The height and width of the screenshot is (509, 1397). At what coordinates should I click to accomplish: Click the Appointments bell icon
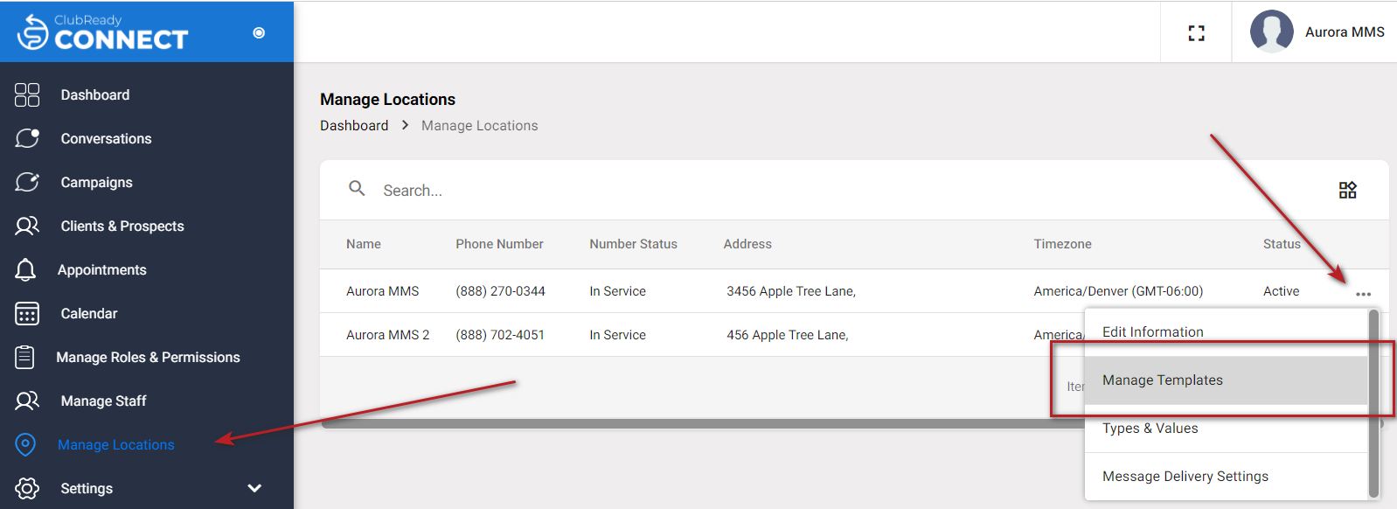[25, 269]
